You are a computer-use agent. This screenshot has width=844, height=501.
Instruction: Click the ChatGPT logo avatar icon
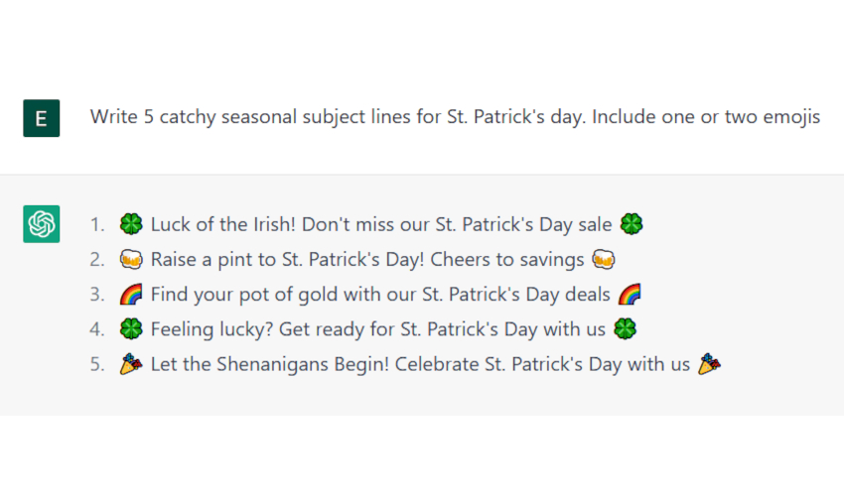(41, 224)
